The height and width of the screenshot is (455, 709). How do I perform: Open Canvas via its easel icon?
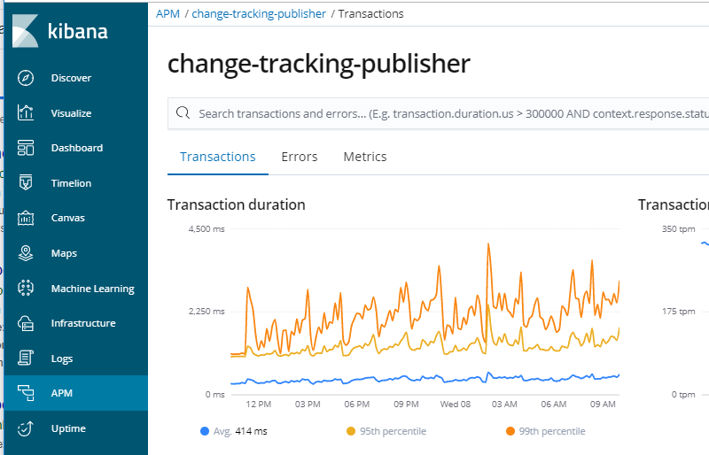26,218
